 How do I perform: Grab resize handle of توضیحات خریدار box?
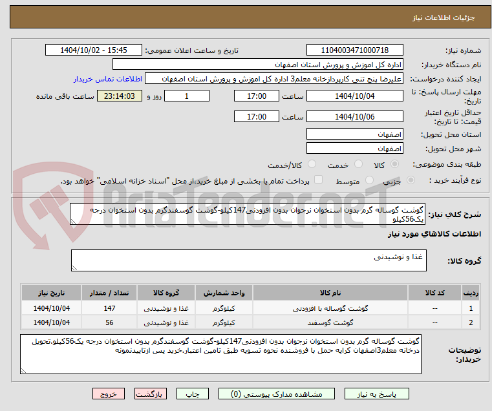tap(23, 370)
